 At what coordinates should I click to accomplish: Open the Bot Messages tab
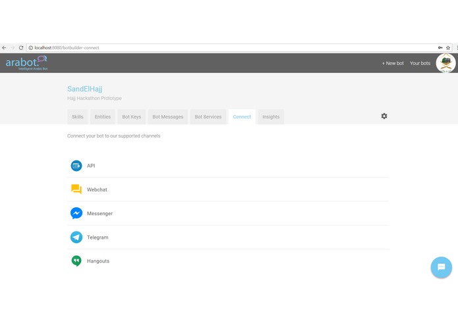tap(167, 117)
